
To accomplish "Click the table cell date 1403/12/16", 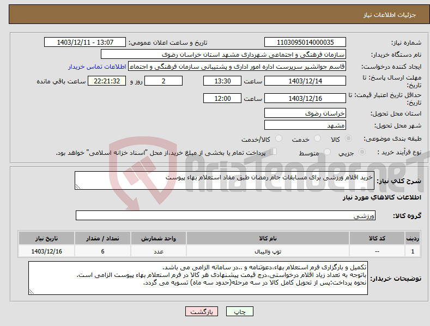I will [x=47, y=251].
